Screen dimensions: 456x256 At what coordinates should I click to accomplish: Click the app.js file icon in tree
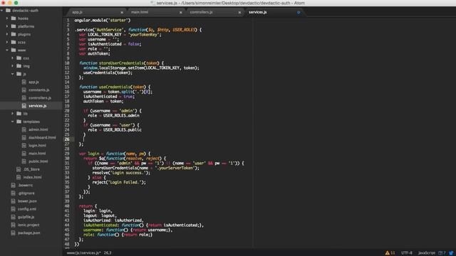point(24,82)
